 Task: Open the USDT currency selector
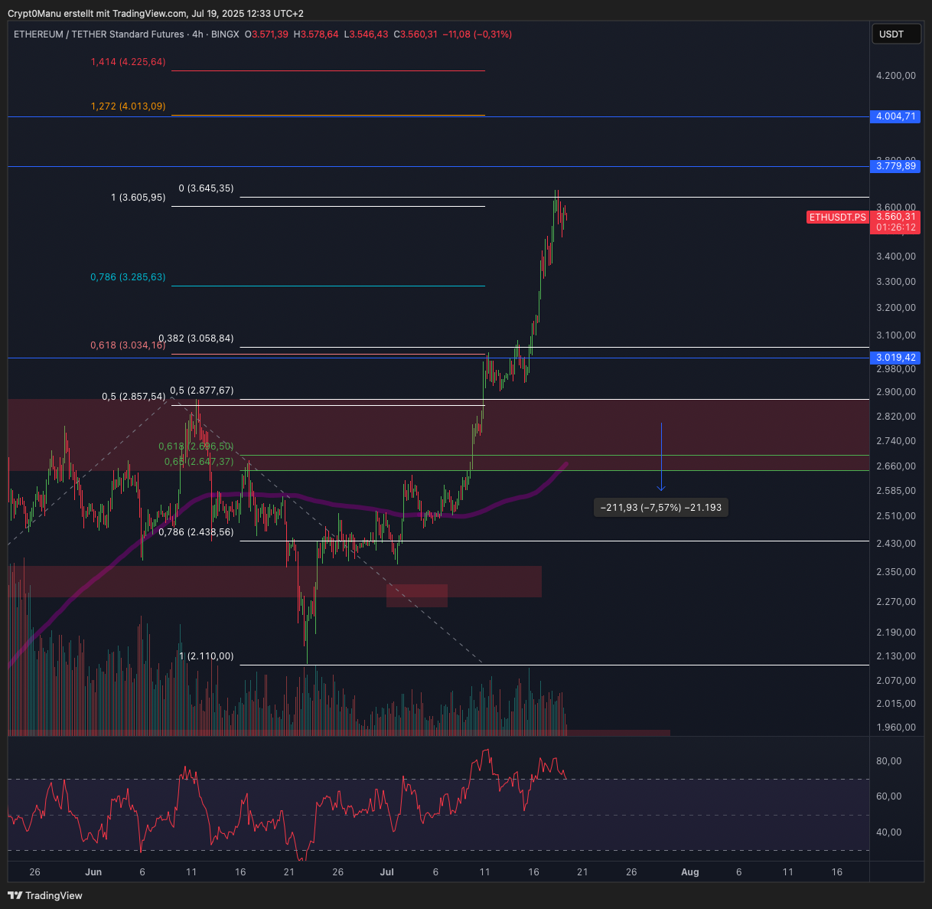pos(896,34)
